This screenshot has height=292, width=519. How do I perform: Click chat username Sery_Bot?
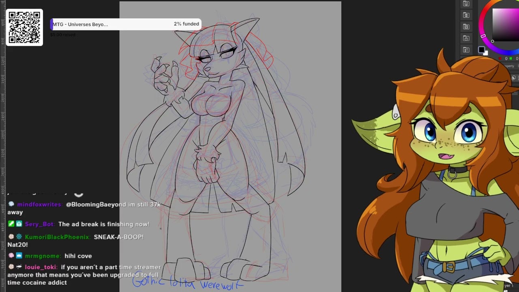[x=39, y=224]
